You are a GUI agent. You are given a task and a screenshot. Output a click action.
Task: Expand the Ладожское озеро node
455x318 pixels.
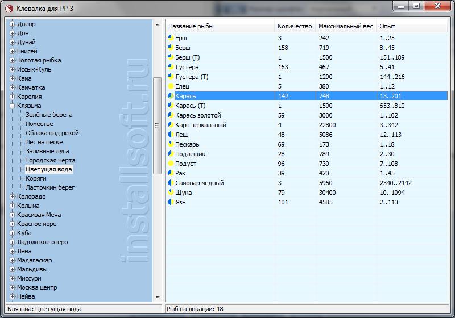pos(12,242)
